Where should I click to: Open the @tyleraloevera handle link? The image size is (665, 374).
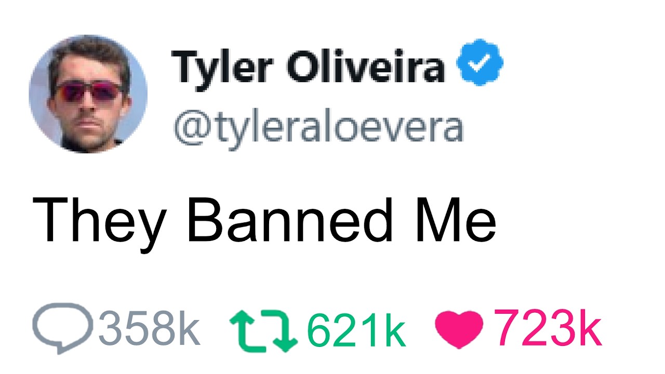coord(318,130)
